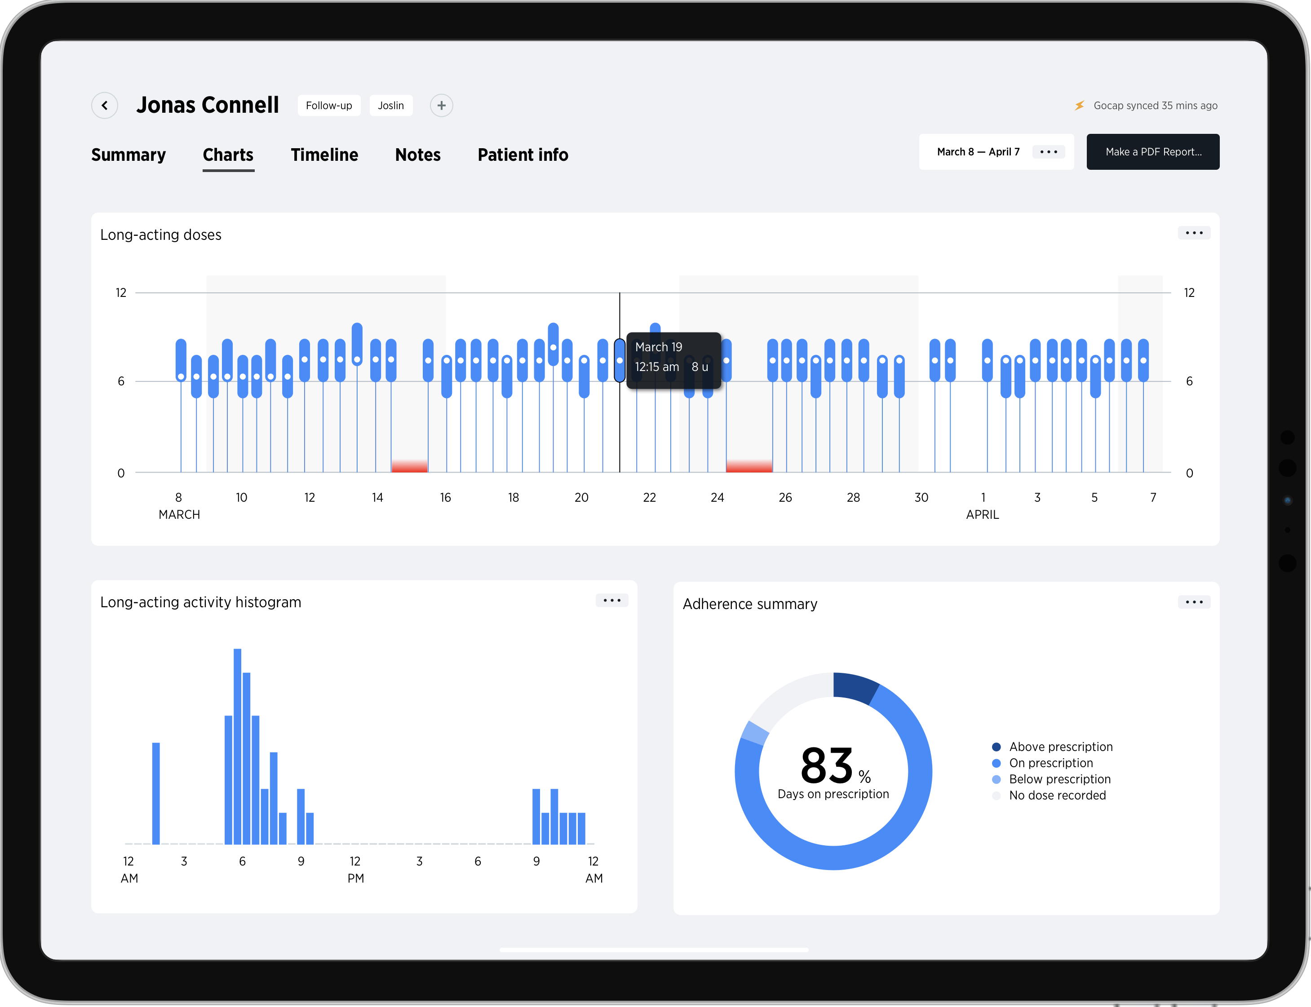Click the Gocap sync lightning icon
Viewport: 1311px width, 1007px height.
click(1079, 106)
